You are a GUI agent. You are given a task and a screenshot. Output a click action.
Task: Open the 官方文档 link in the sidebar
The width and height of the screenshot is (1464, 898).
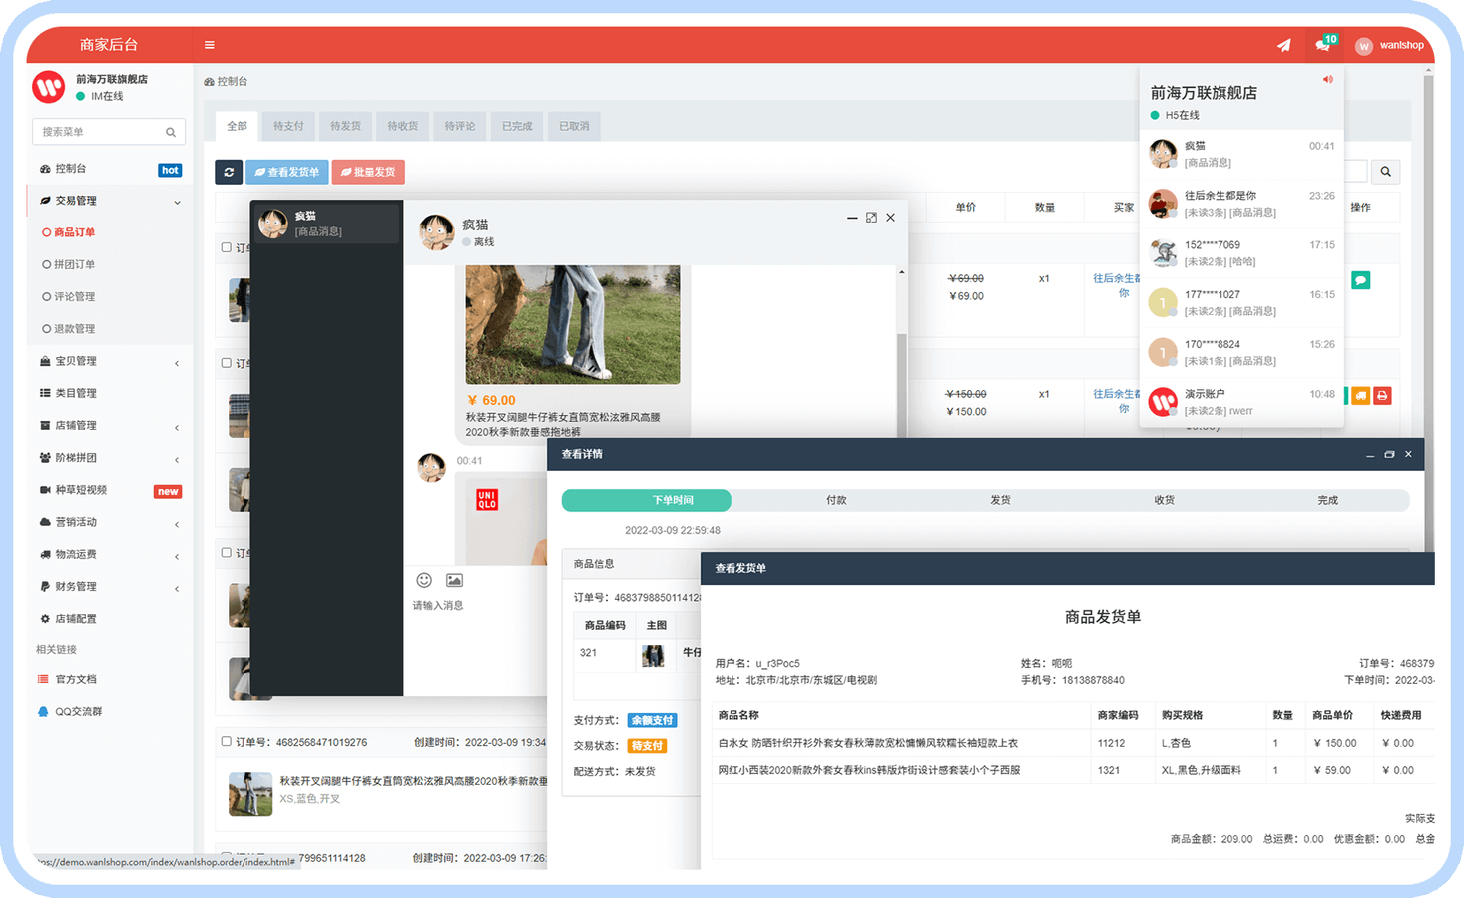tap(75, 679)
